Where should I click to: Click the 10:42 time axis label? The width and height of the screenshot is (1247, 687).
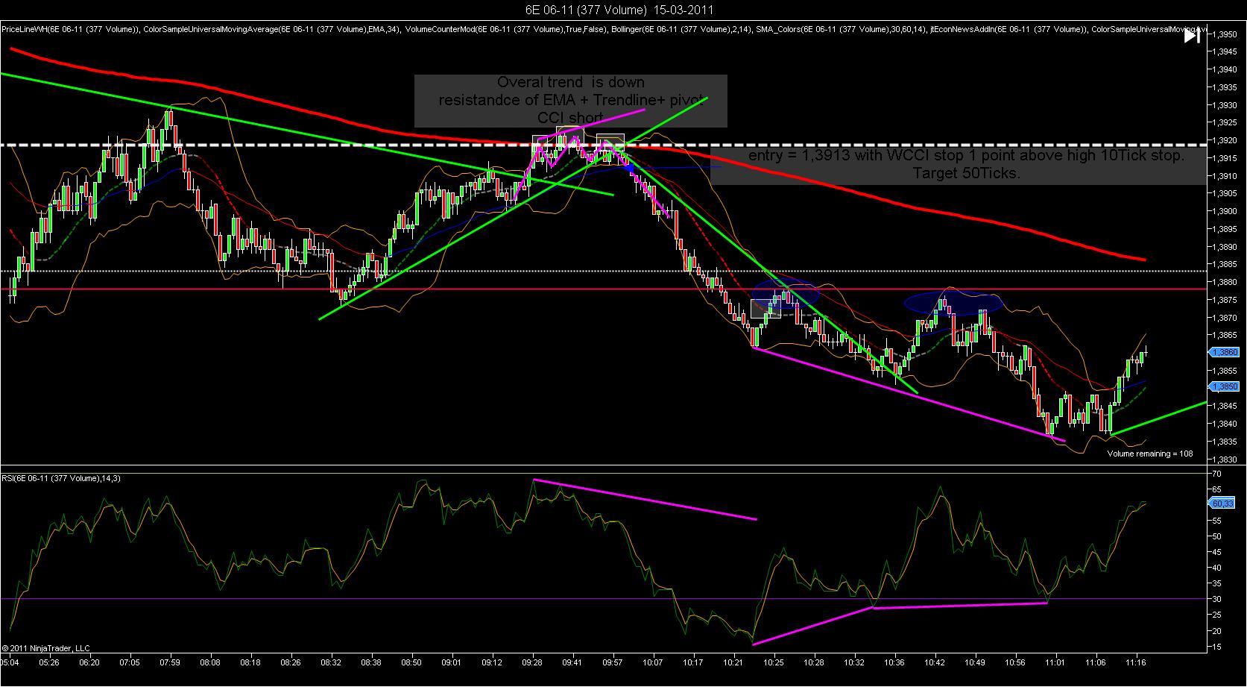(x=935, y=662)
